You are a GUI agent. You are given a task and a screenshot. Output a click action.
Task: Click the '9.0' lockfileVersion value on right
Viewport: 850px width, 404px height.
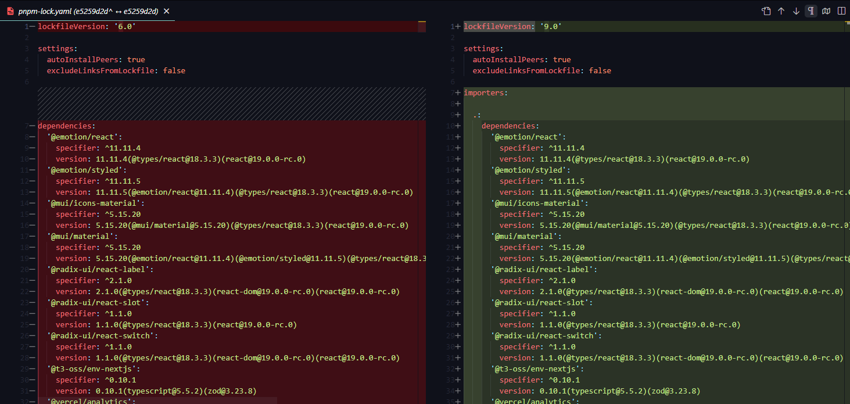[x=552, y=27]
